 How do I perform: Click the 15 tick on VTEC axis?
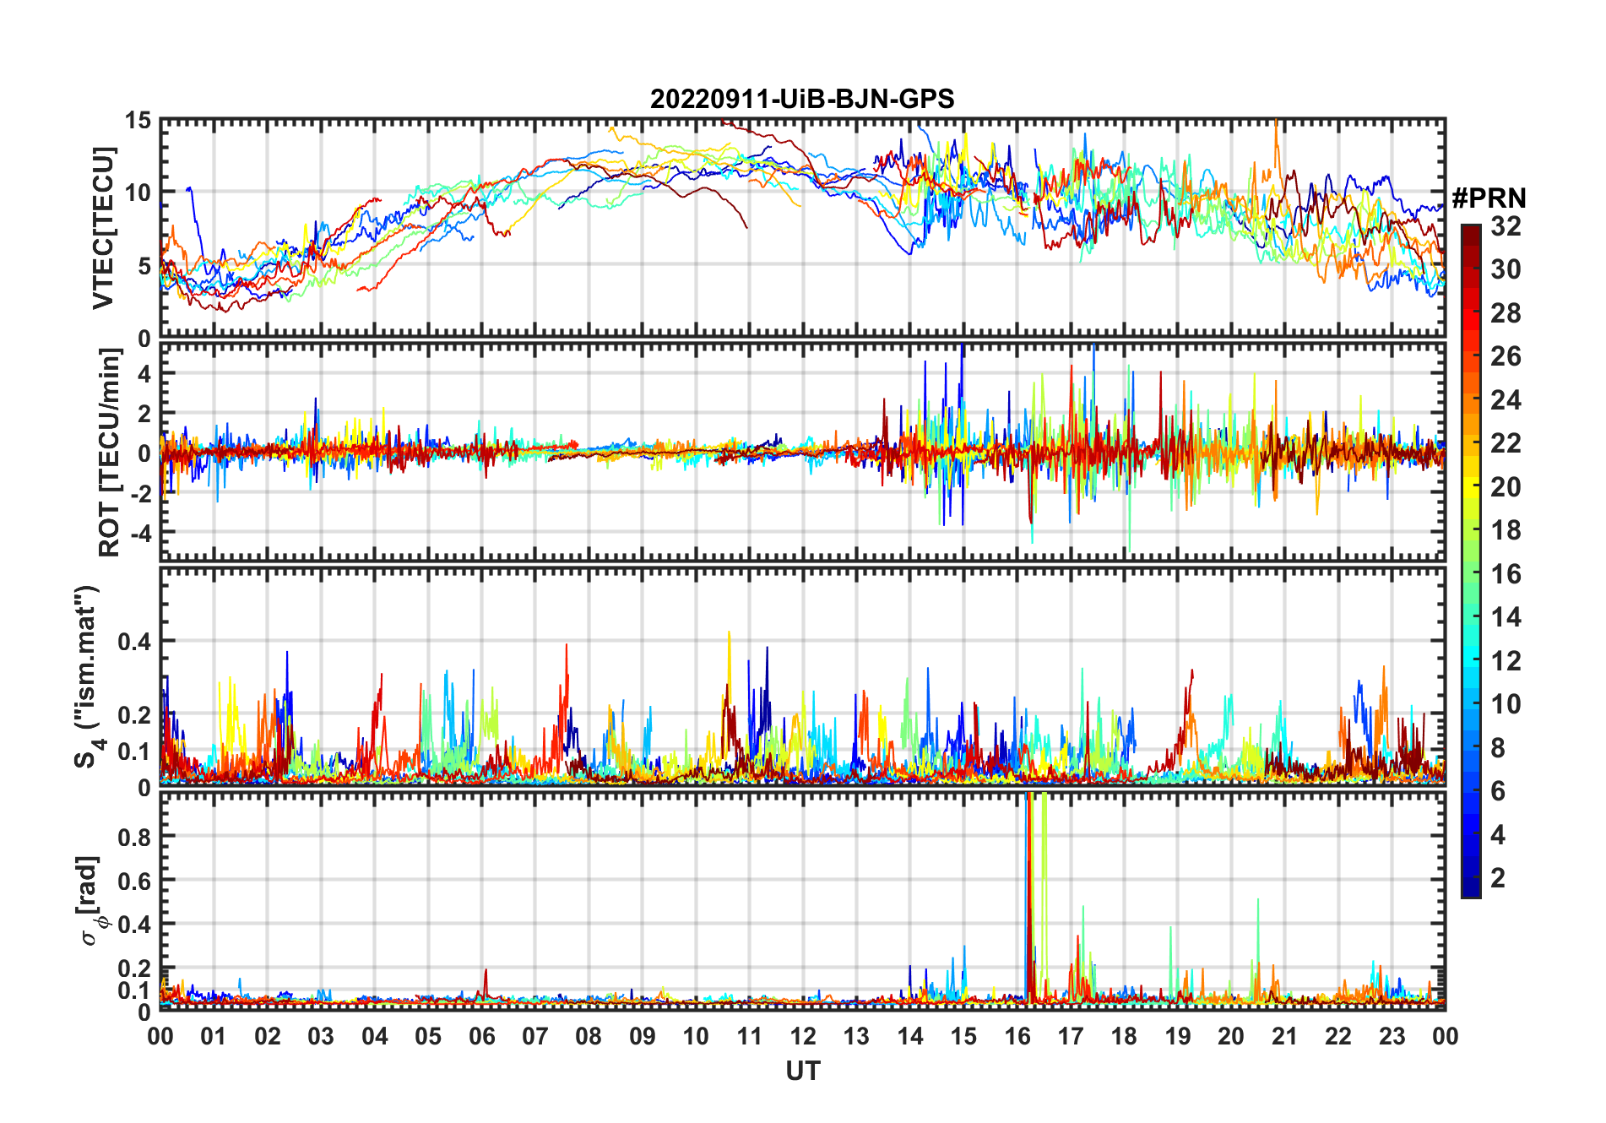click(138, 121)
